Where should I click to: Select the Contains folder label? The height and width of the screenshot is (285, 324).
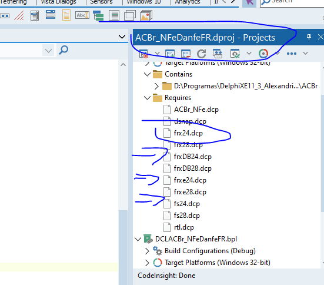click(179, 74)
